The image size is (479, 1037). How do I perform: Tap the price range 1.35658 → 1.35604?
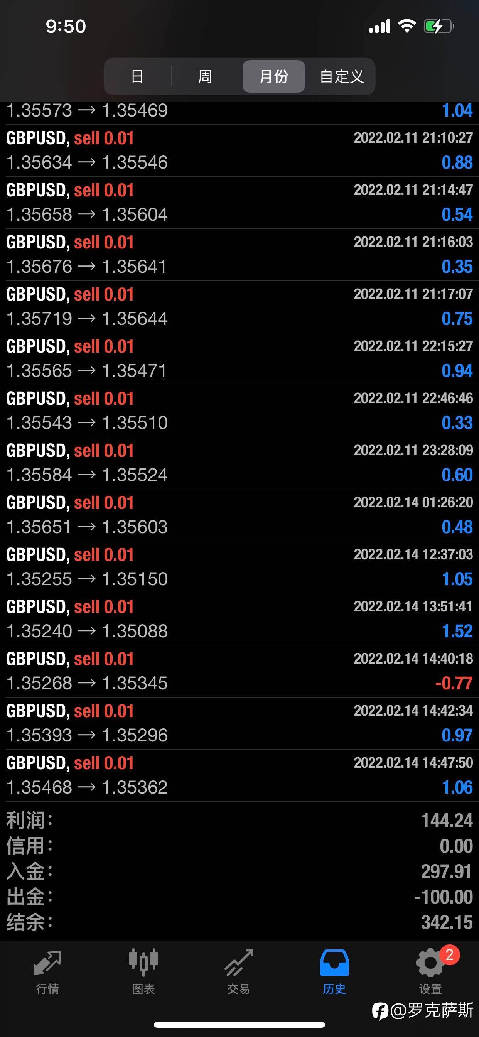(87, 214)
